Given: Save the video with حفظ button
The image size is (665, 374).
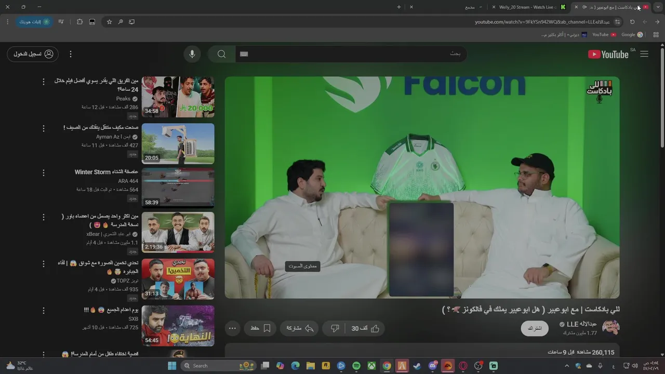Looking at the screenshot, I should point(260,328).
